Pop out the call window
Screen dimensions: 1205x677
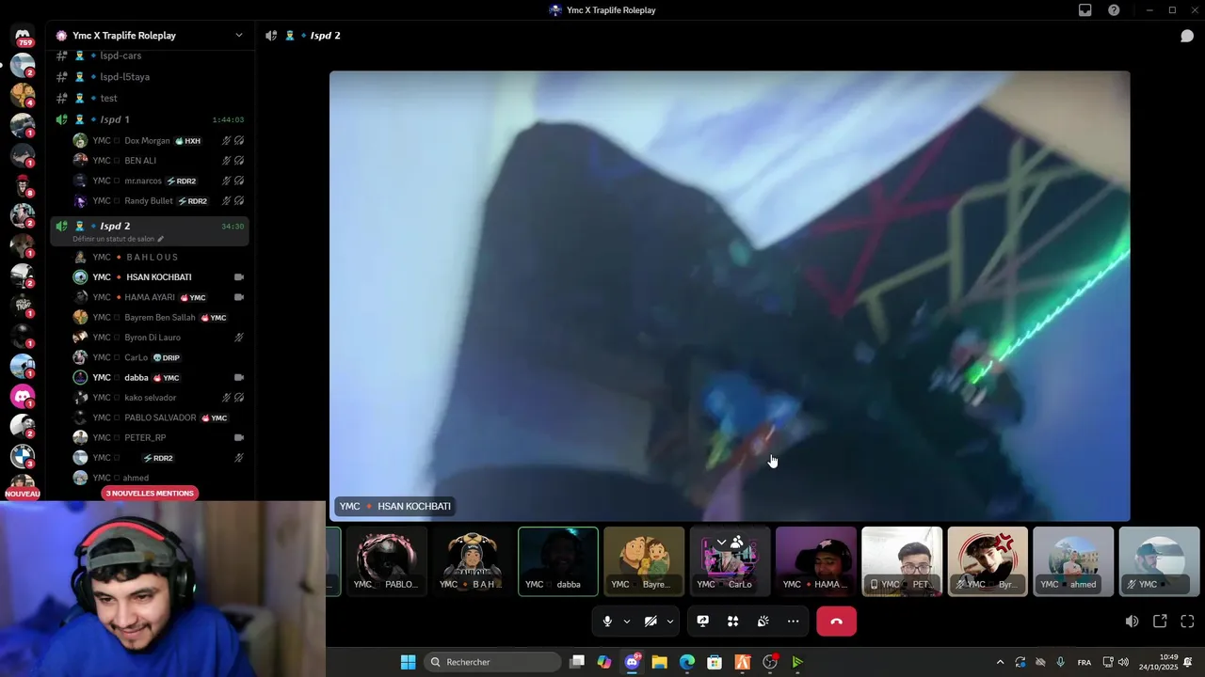[x=1160, y=622]
